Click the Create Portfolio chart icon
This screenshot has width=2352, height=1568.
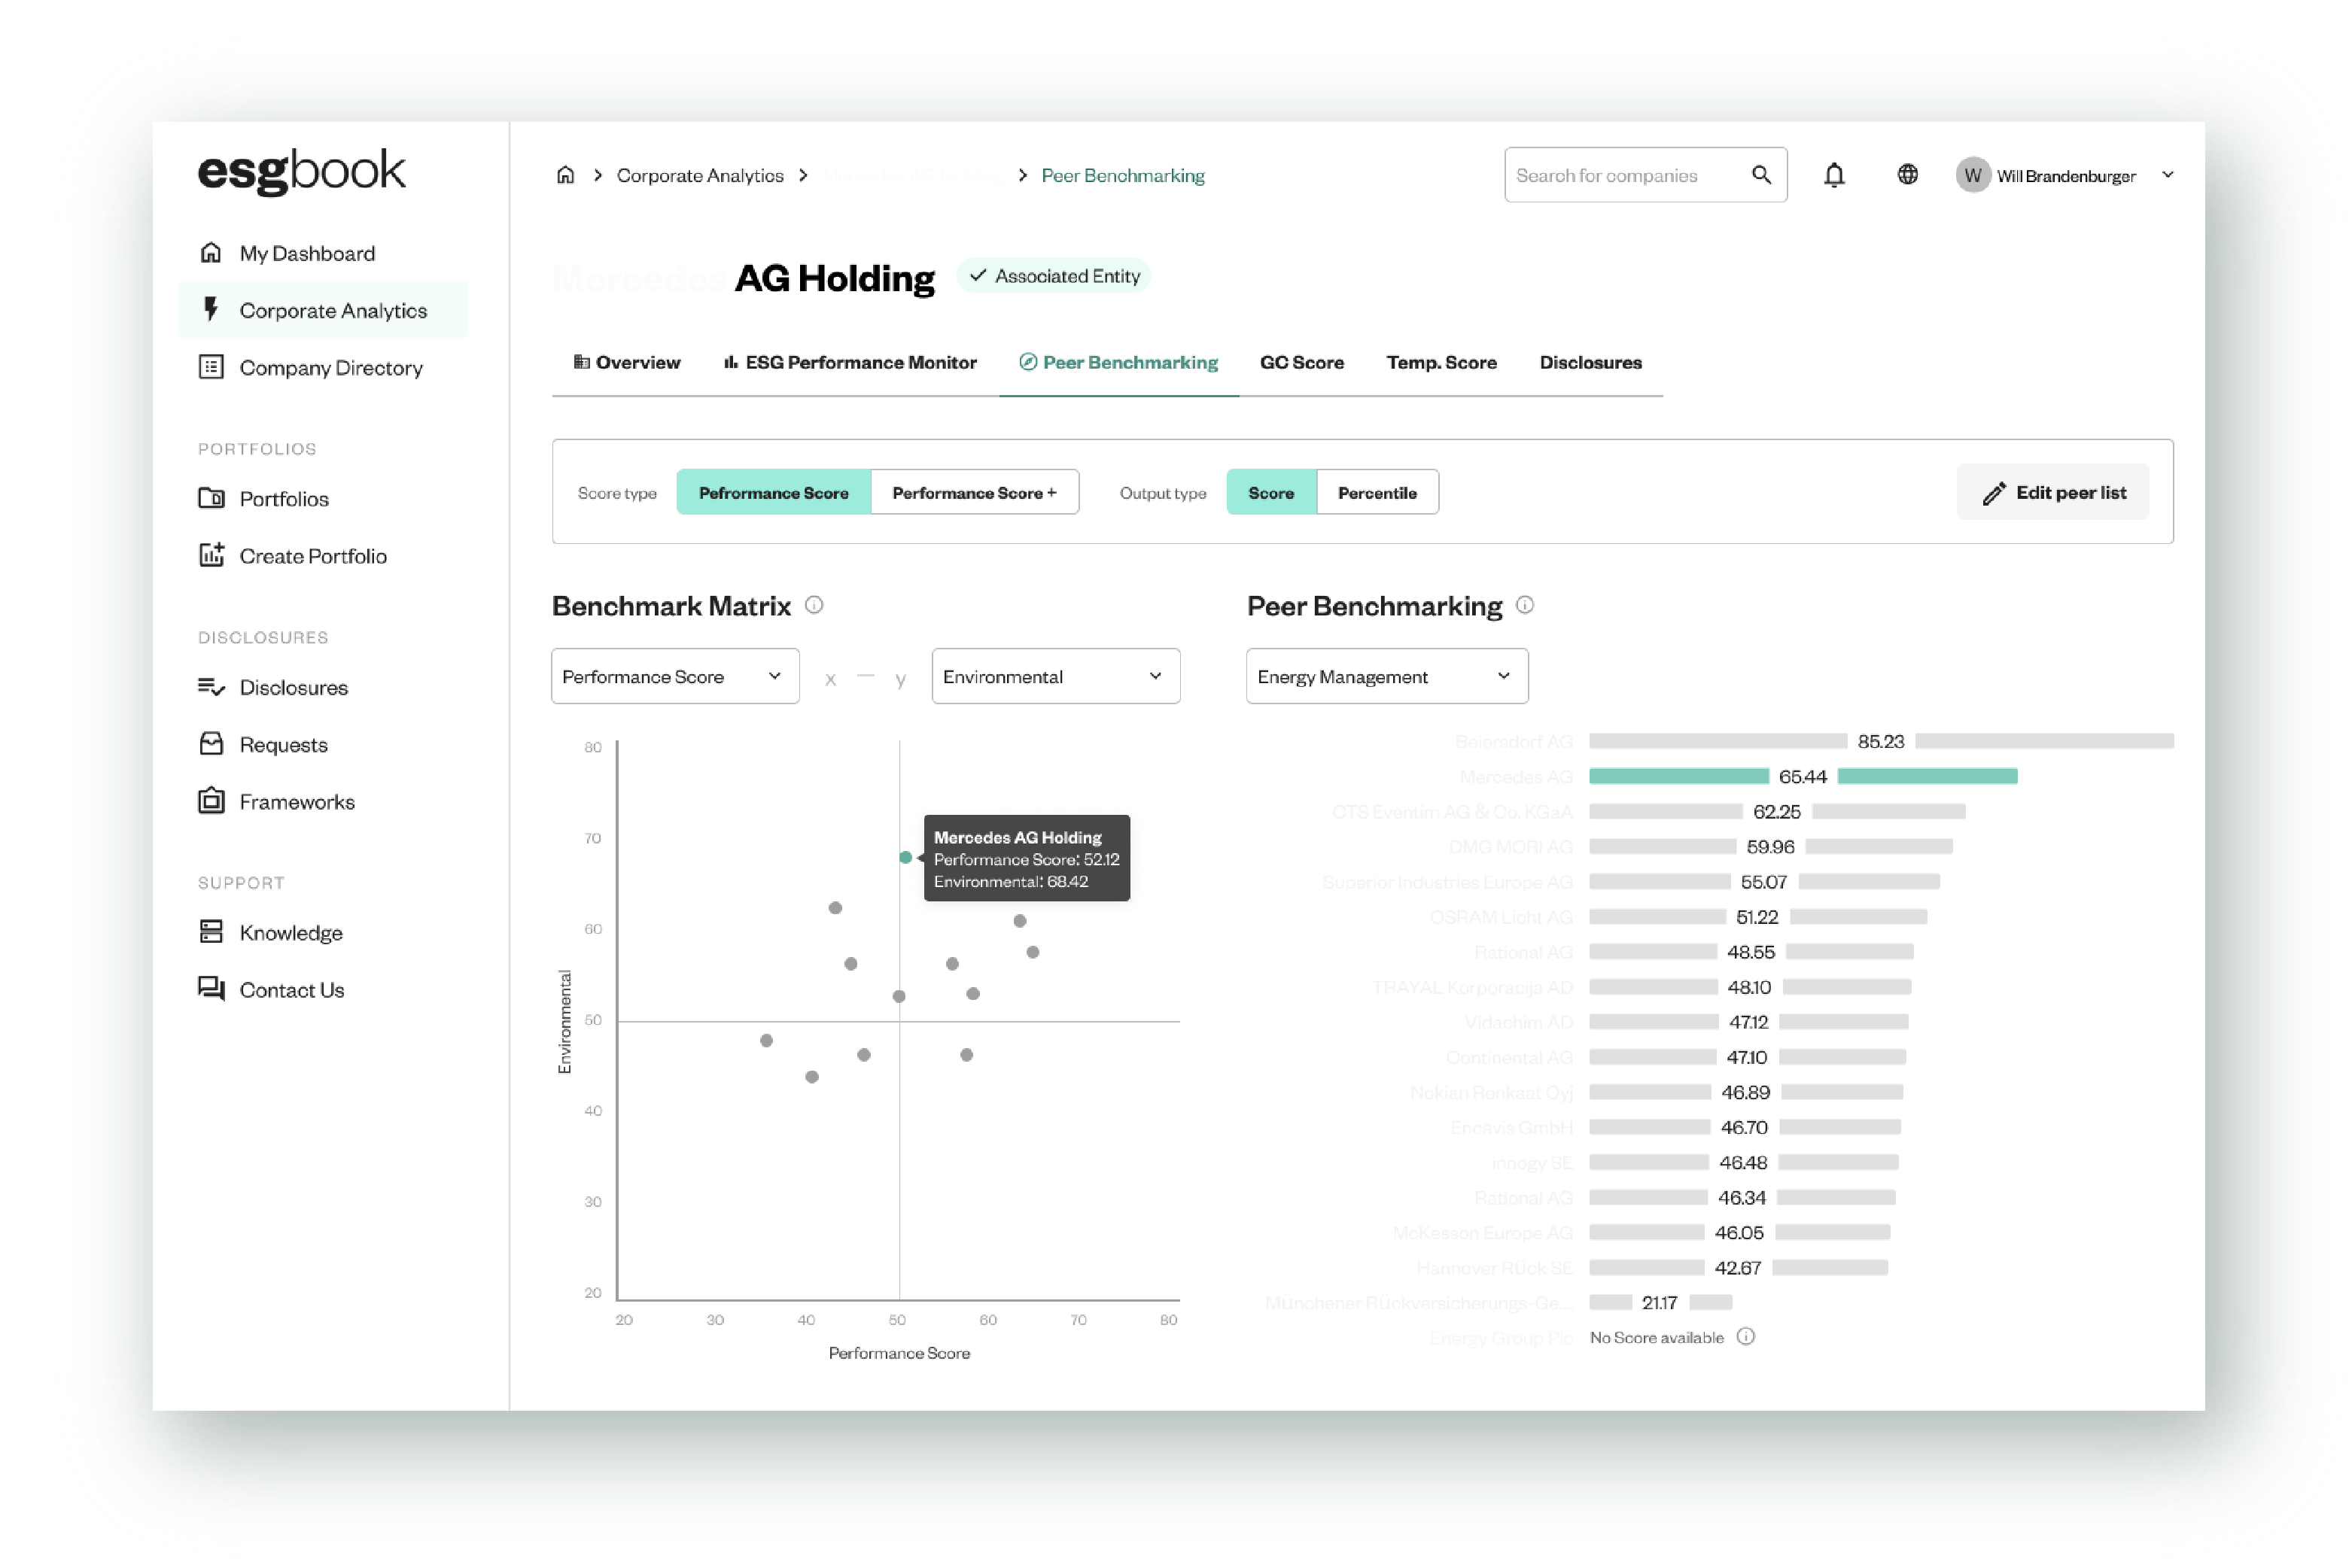click(x=211, y=555)
